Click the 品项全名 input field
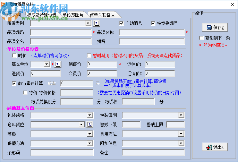The image size is (238, 162). click(61, 41)
